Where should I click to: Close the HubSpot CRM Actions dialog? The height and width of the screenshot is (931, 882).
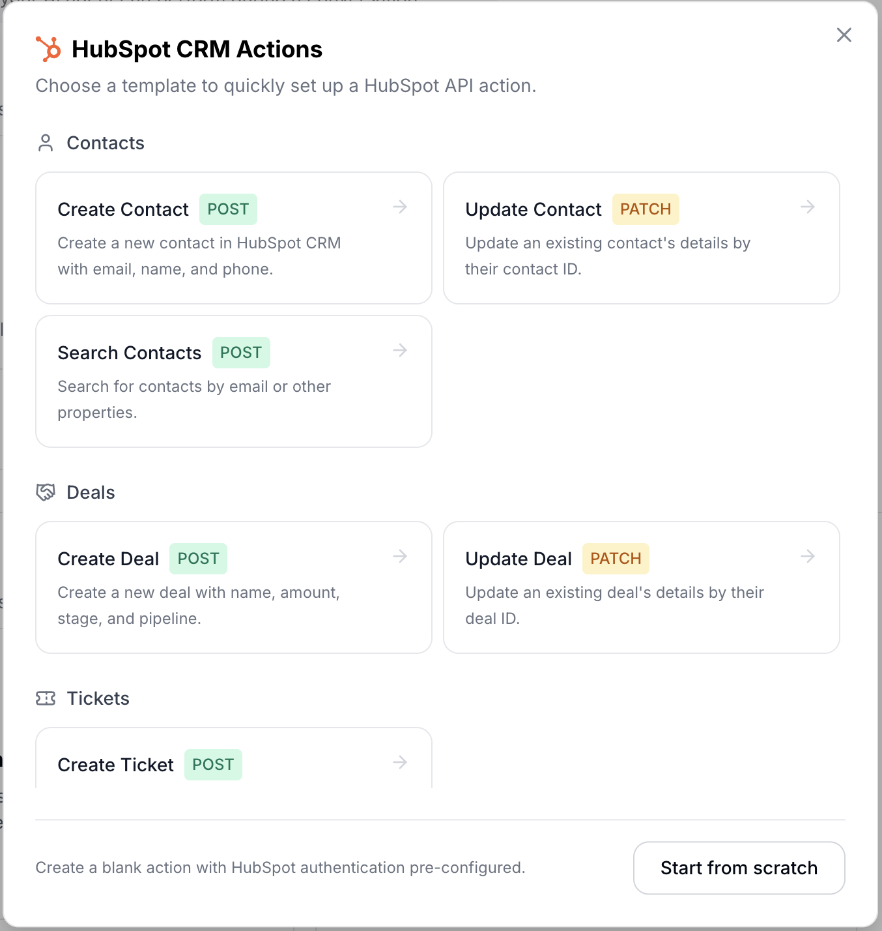(x=844, y=35)
